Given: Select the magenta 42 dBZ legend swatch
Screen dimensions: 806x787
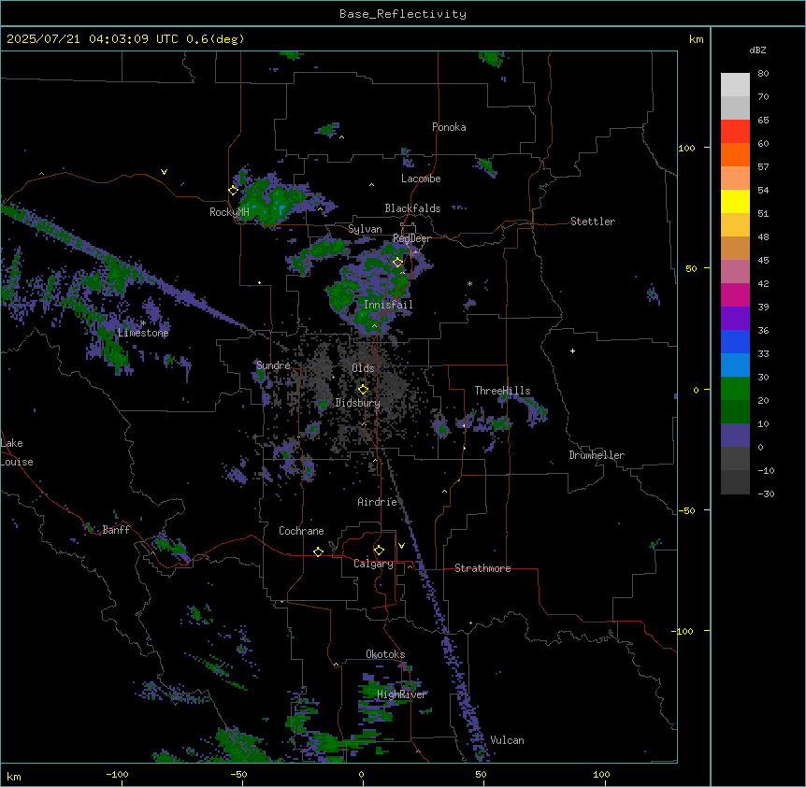Looking at the screenshot, I should 735,294.
